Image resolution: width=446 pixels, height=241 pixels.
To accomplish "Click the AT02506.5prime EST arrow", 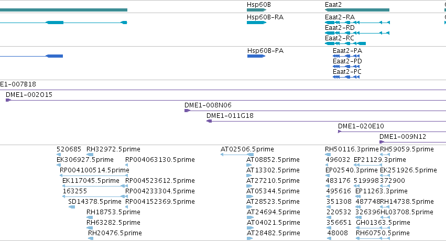I will point(237,155).
